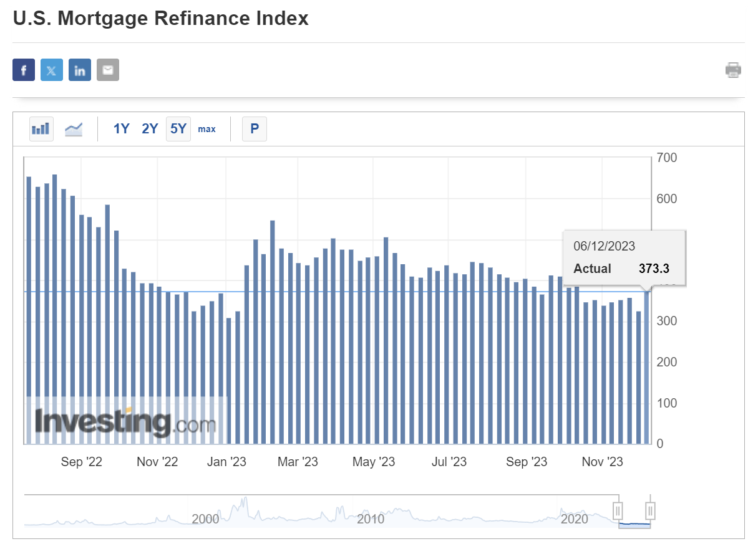The image size is (753, 549).
Task: Click the U.S. Mortgage Refinance Index heading
Action: point(161,18)
